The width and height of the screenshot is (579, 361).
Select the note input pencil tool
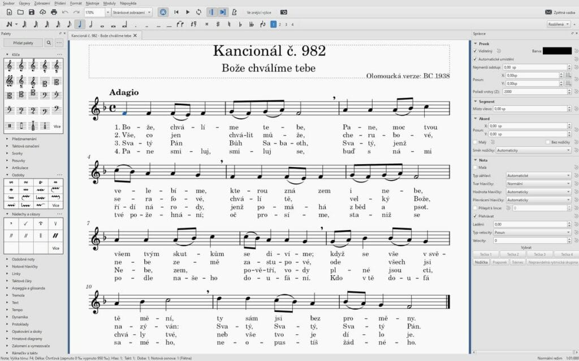(x=9, y=23)
